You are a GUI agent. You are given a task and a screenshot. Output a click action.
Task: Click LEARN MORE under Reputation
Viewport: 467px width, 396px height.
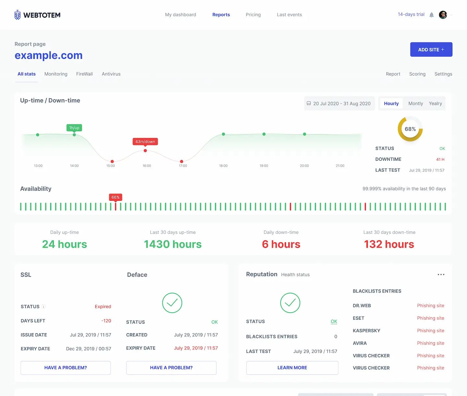[292, 368]
